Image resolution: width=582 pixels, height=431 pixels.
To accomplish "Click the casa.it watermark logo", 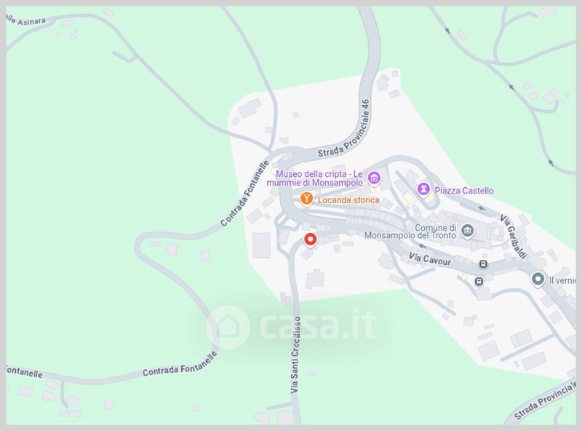I will (292, 327).
